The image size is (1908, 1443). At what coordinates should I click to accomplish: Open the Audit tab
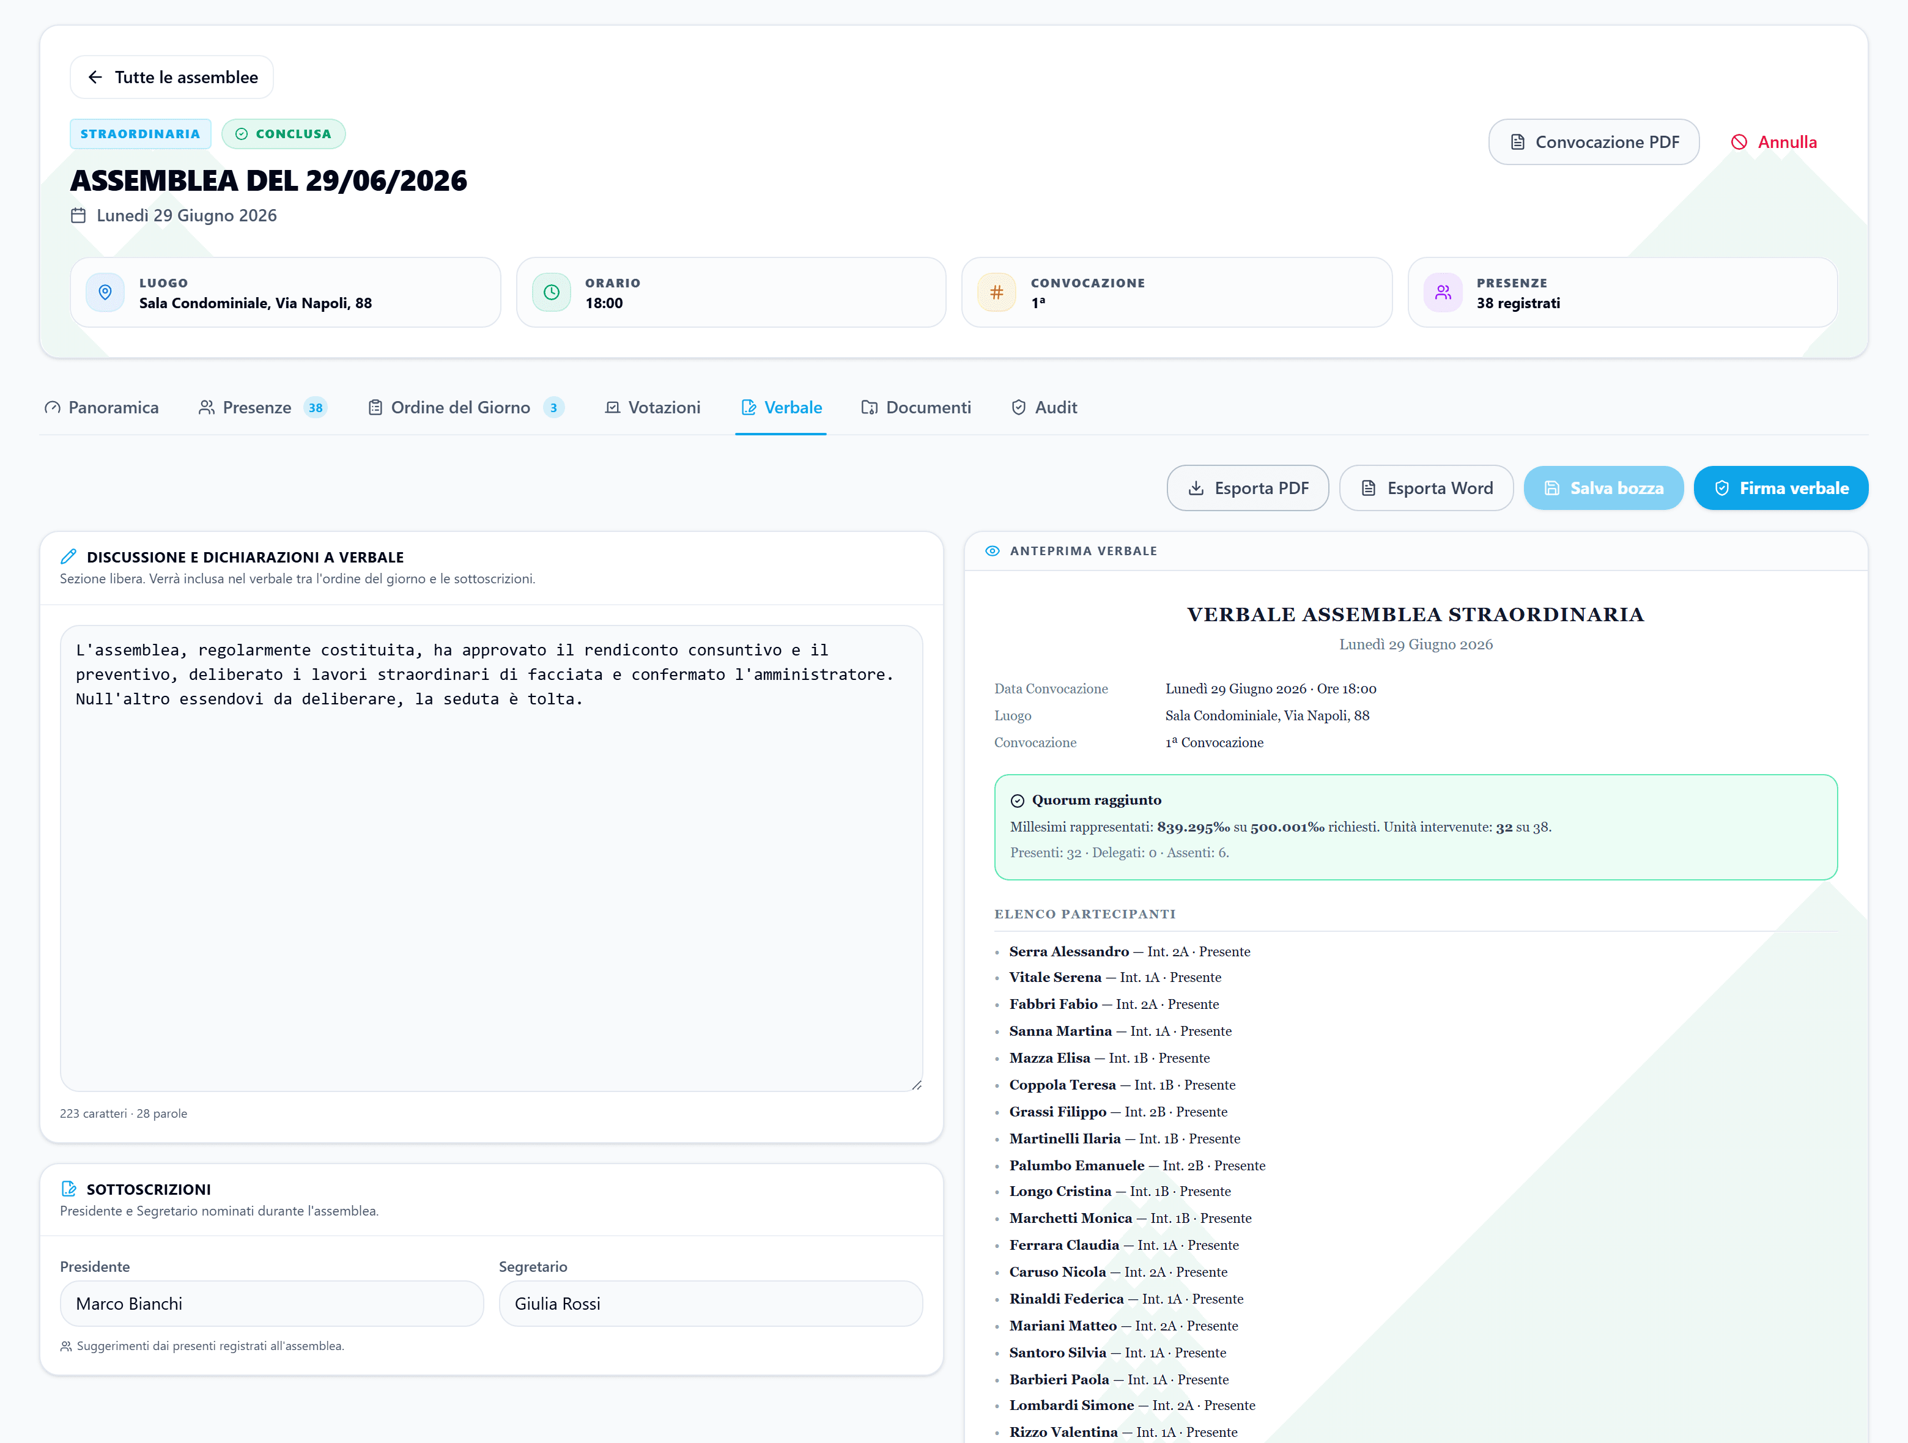tap(1044, 407)
